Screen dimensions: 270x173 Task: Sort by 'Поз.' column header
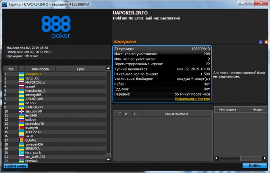click(x=11, y=69)
